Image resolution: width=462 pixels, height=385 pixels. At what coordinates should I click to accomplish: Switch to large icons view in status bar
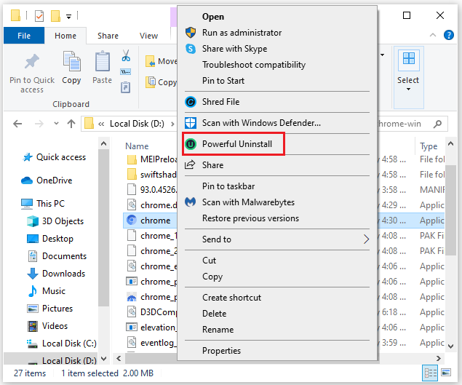click(446, 373)
